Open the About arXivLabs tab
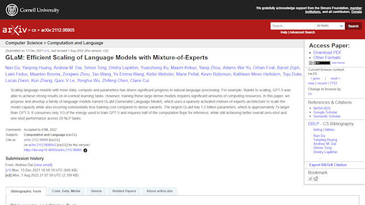Viewport: 365px width, 205px height. pos(160,191)
